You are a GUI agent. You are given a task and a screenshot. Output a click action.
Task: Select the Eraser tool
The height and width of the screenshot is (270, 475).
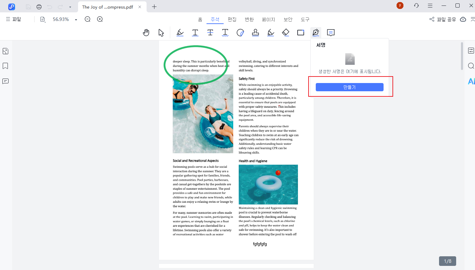(286, 33)
